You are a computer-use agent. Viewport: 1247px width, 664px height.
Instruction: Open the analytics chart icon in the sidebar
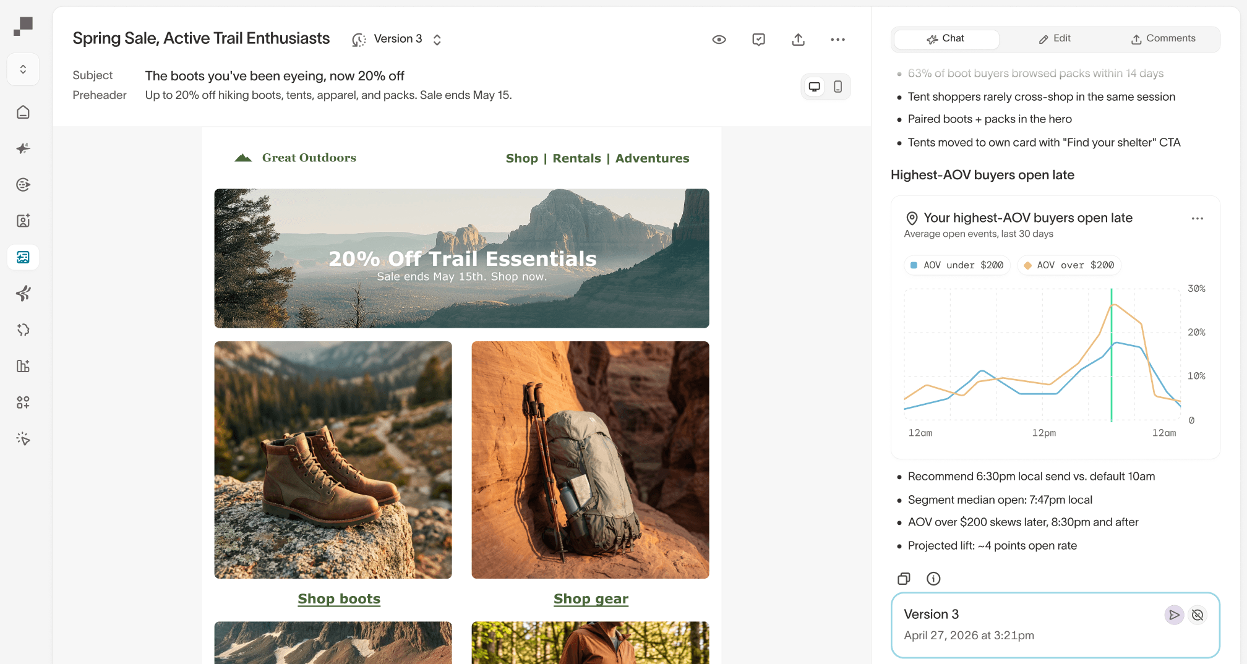point(23,365)
